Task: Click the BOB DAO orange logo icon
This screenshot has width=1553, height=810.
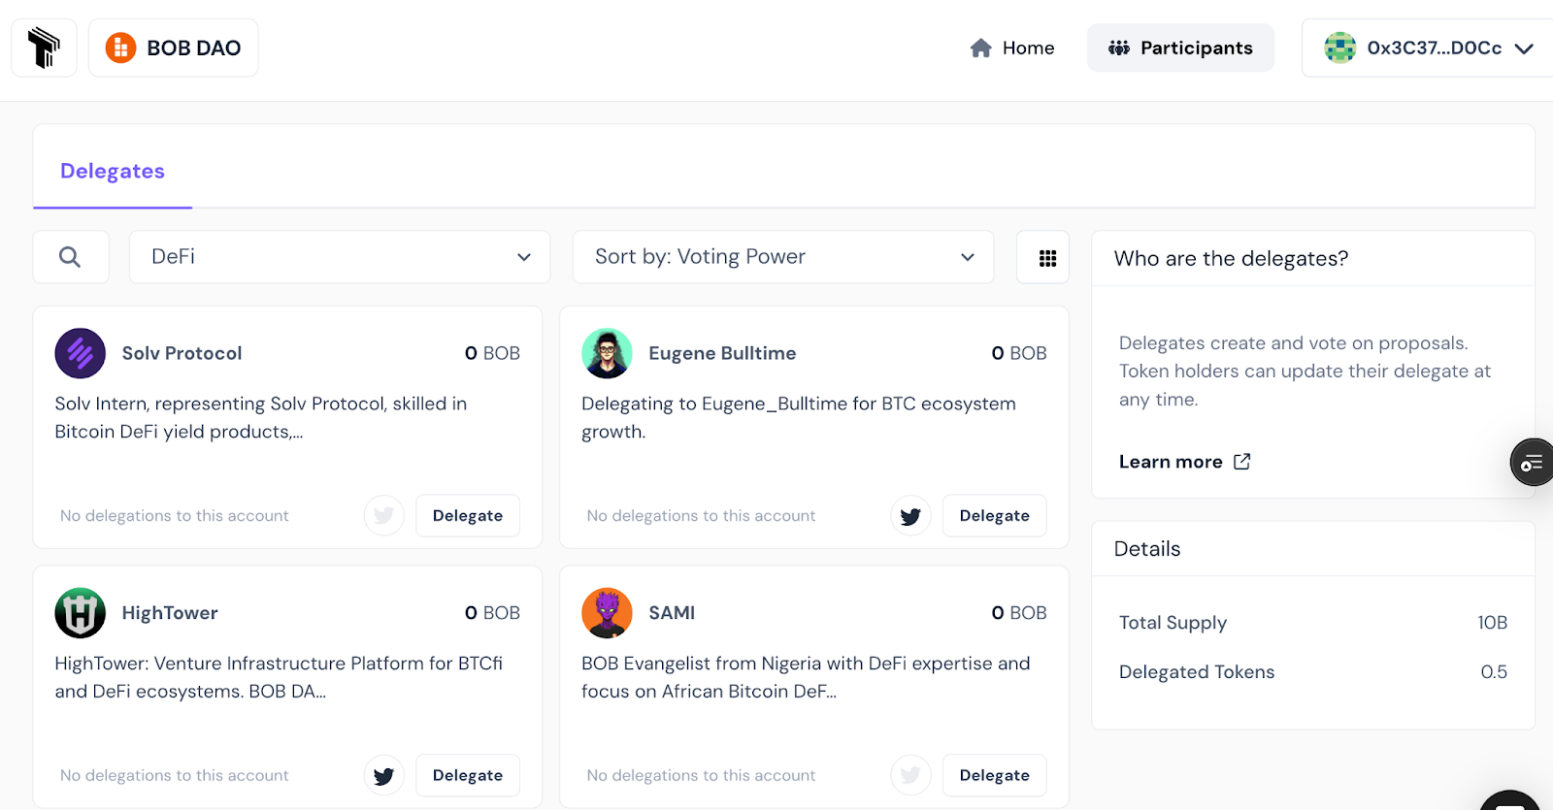Action: pyautogui.click(x=120, y=48)
